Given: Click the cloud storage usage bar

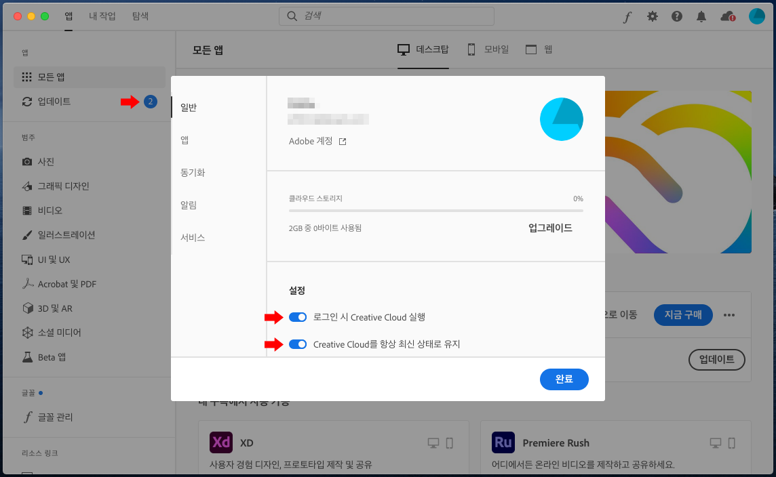Looking at the screenshot, I should tap(436, 211).
